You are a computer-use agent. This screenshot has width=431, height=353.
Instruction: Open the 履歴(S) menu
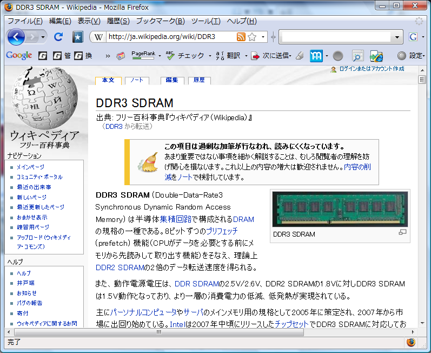[118, 21]
